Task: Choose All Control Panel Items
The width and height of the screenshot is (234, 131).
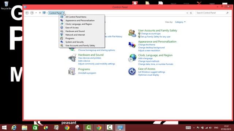Action: pos(82,17)
